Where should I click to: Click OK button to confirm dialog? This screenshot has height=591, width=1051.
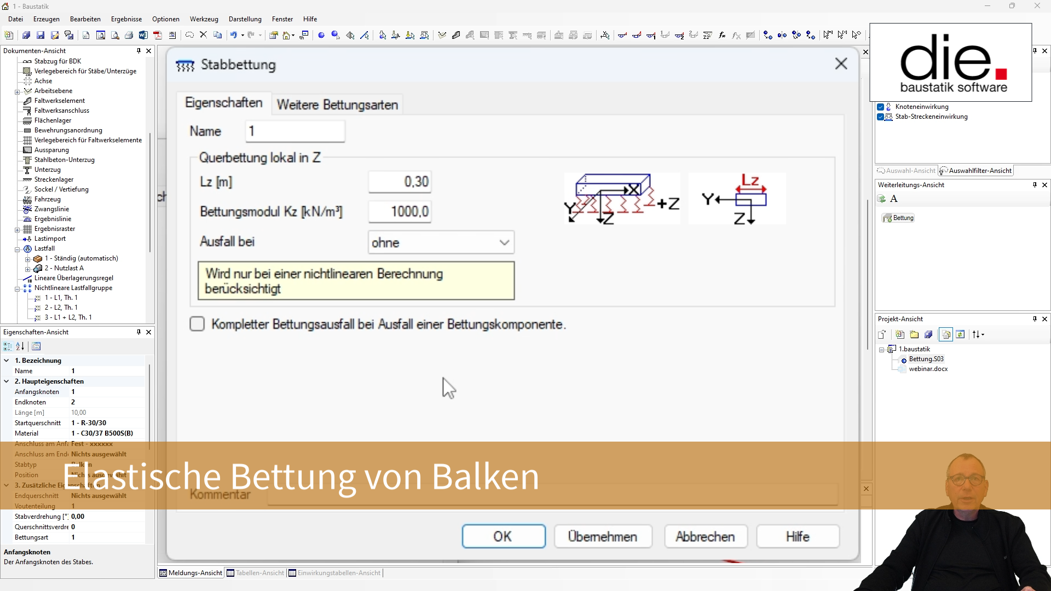(x=504, y=537)
